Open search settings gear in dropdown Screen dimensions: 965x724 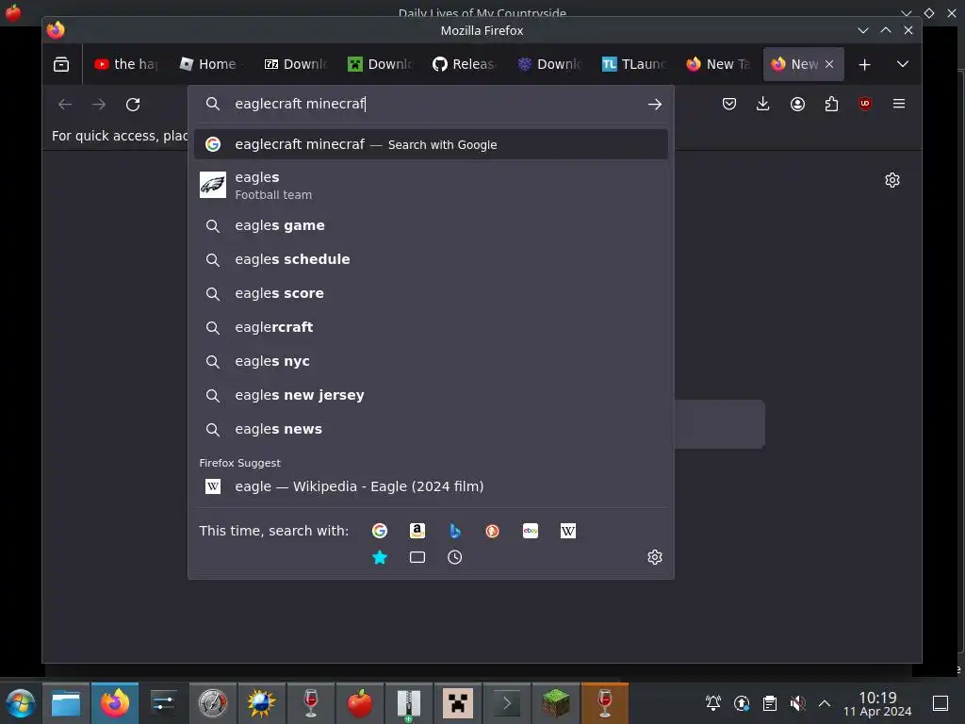[655, 557]
